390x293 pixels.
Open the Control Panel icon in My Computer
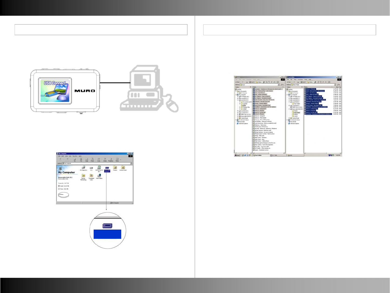click(123, 168)
